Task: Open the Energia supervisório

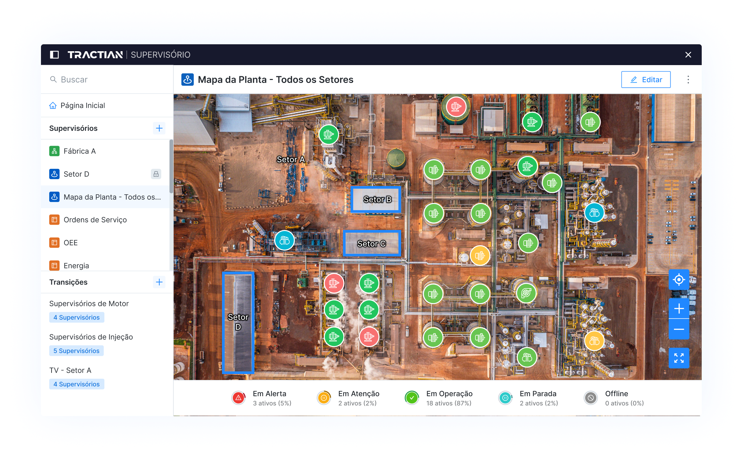Action: [x=76, y=265]
